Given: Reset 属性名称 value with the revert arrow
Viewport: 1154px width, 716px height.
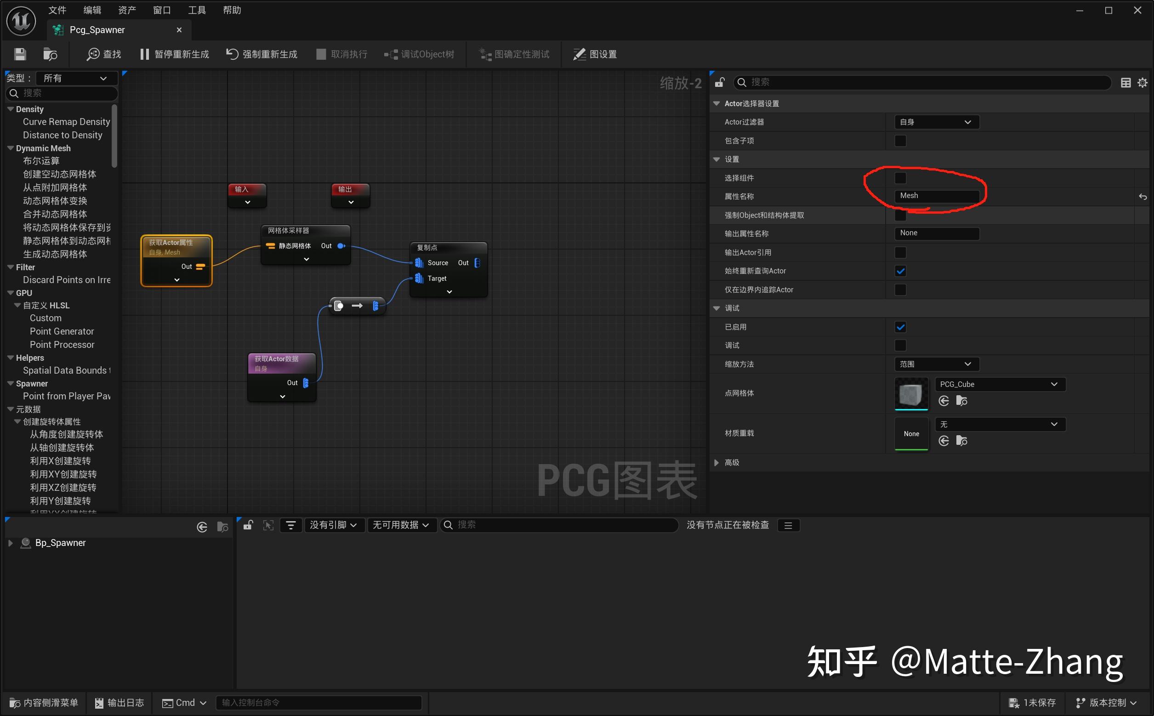Looking at the screenshot, I should pyautogui.click(x=1143, y=197).
